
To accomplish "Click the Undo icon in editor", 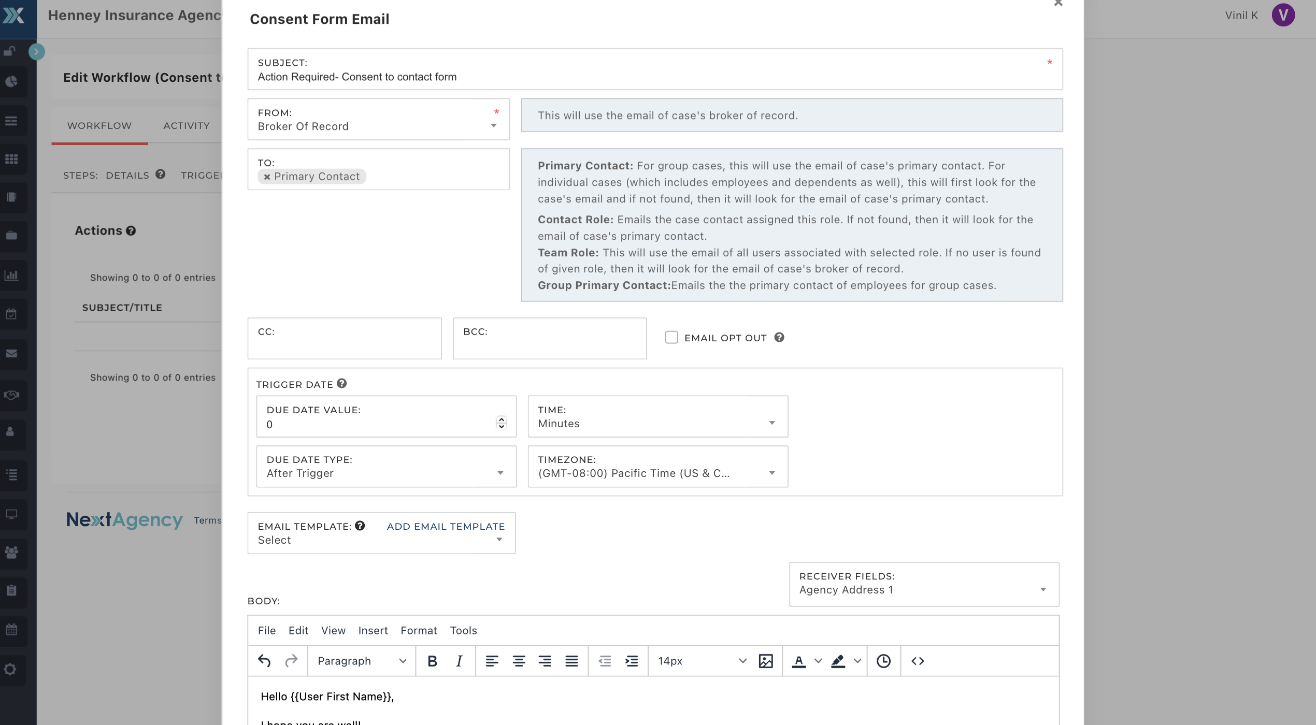I will coord(264,661).
